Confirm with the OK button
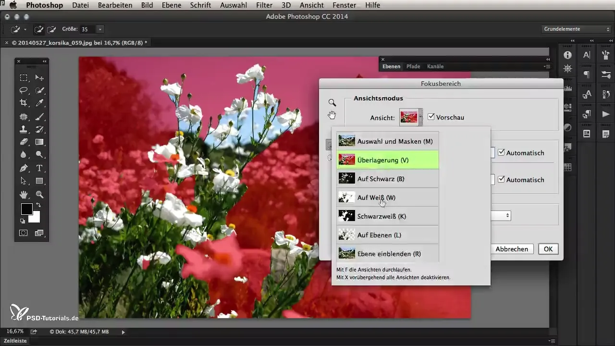615x346 pixels. point(548,249)
